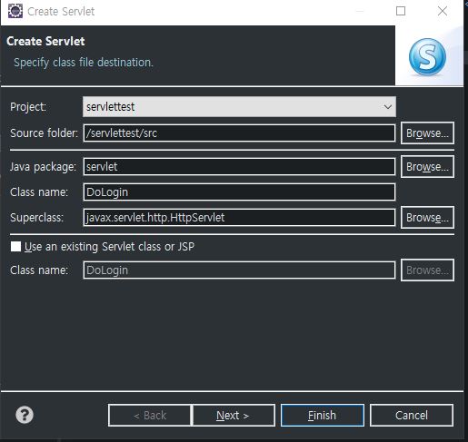Open the Project dropdown showing servlettest

click(239, 106)
